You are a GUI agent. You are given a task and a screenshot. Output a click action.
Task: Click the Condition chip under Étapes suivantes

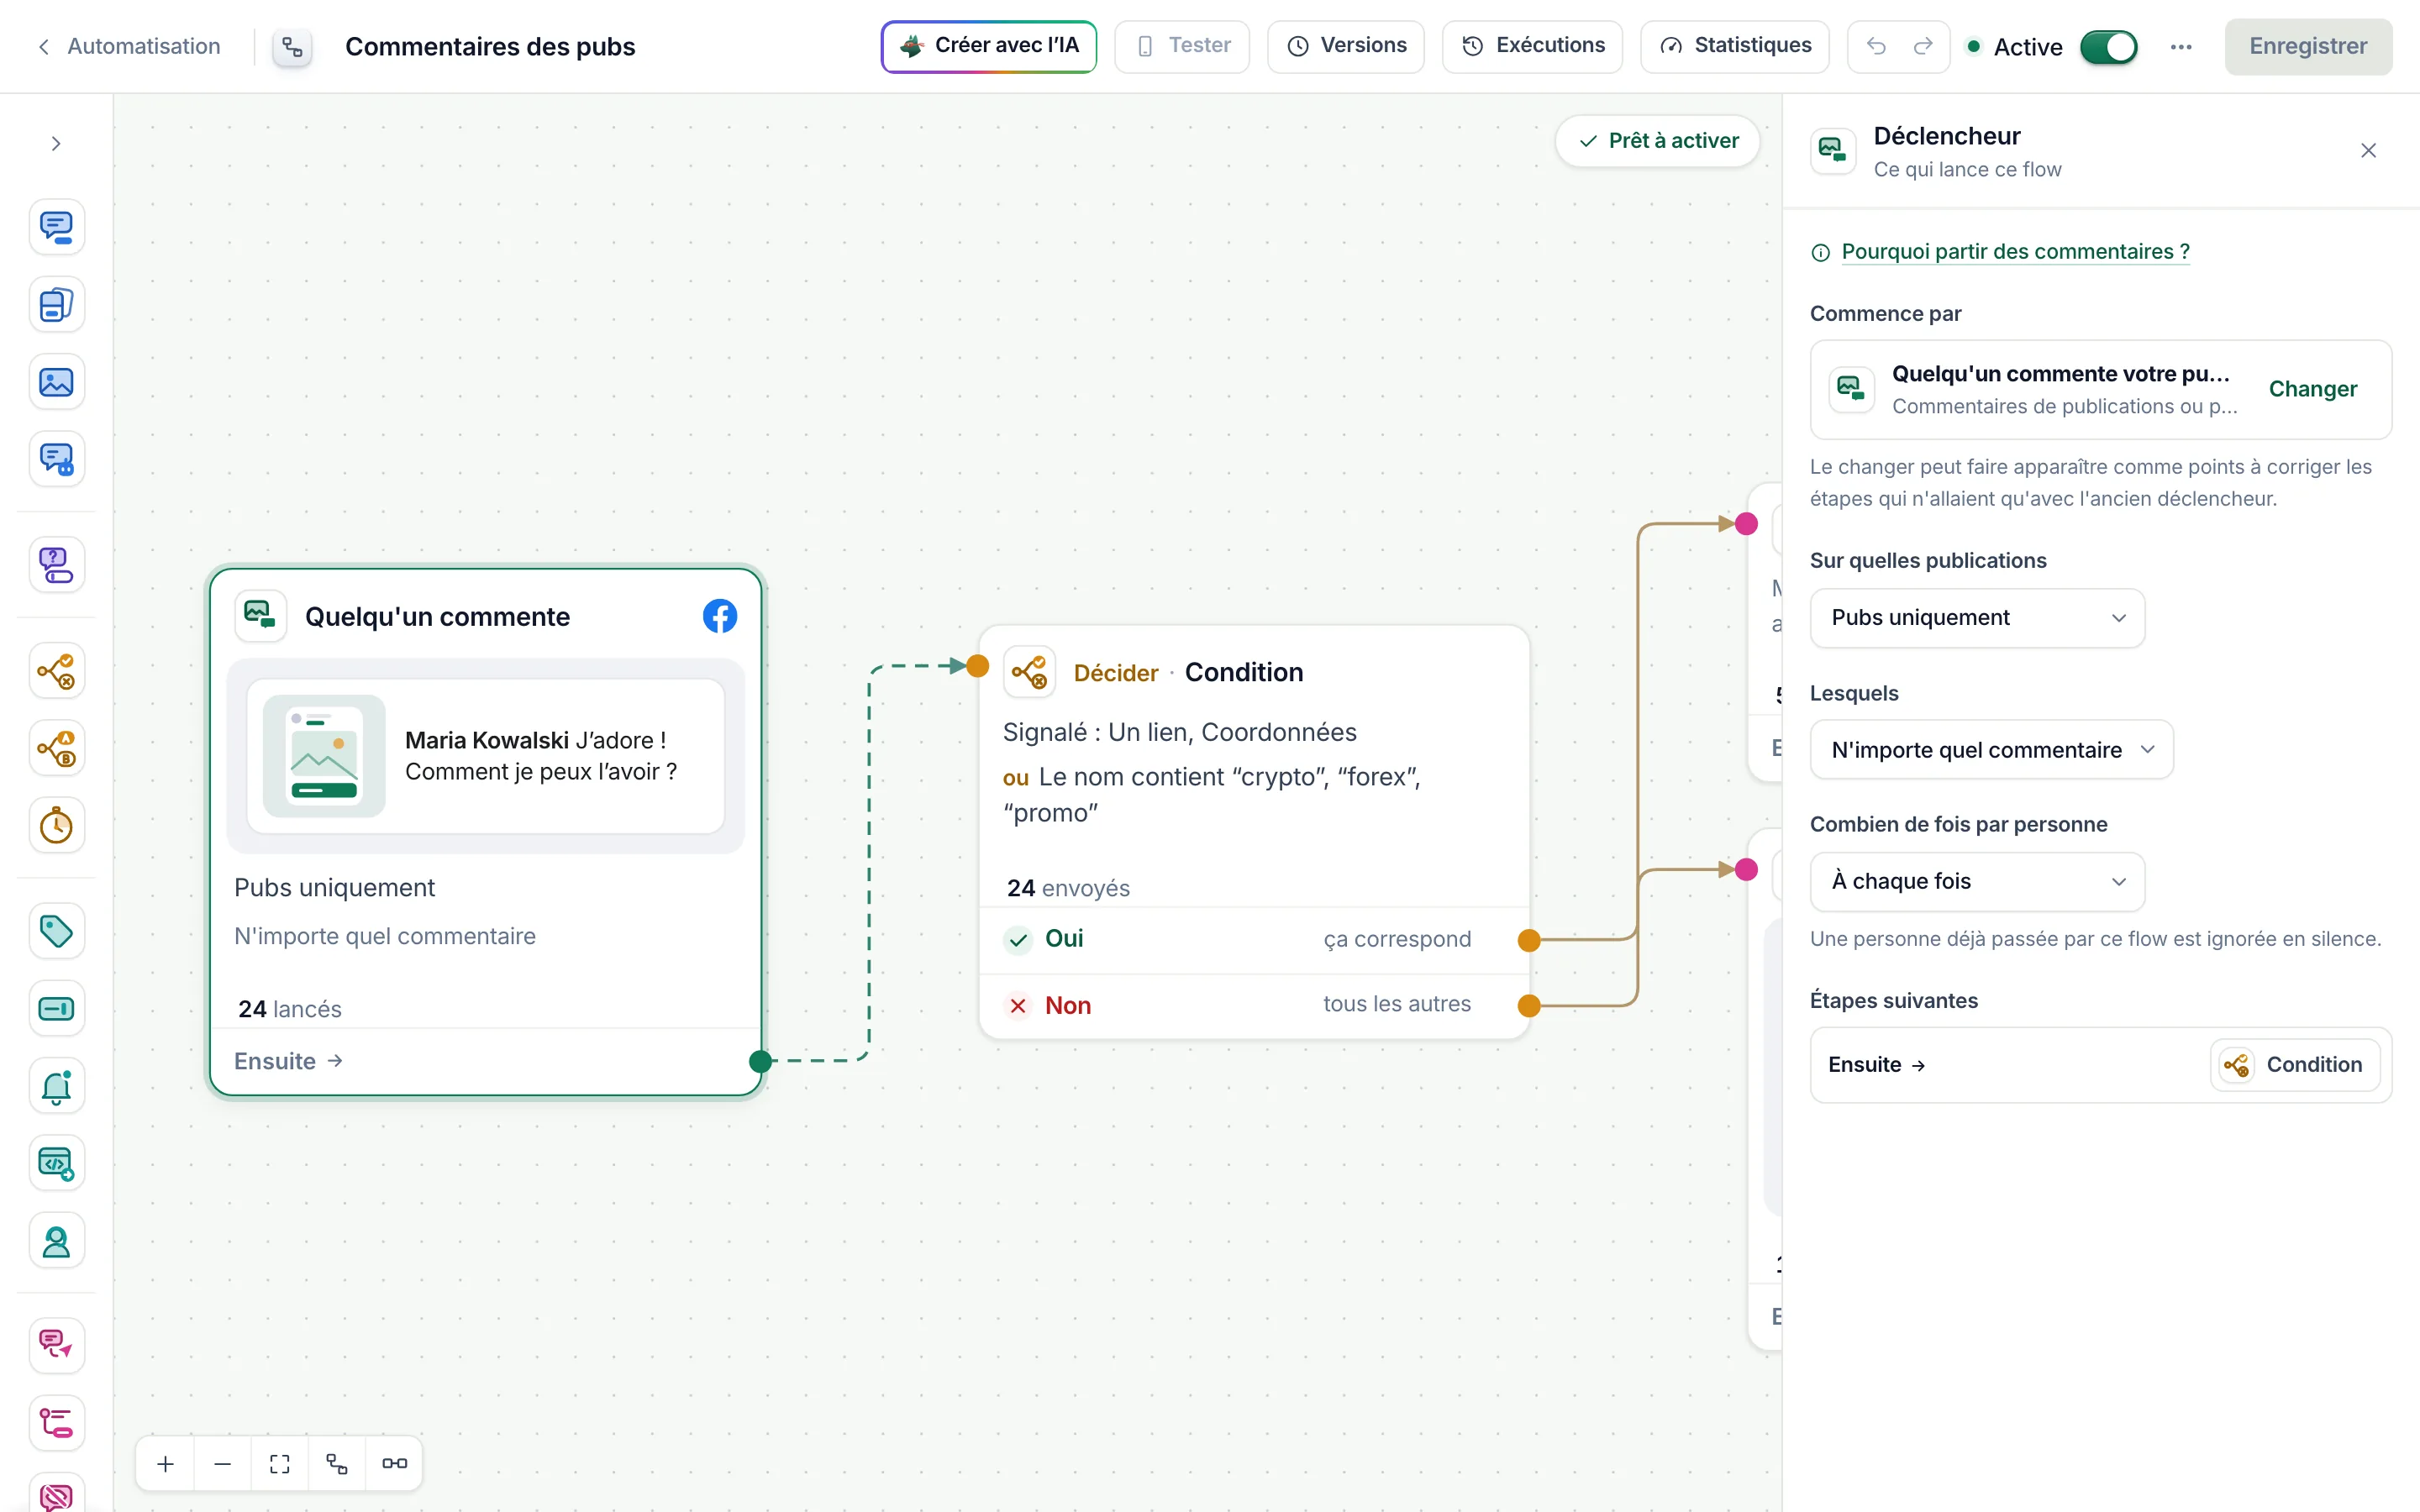click(x=2294, y=1065)
